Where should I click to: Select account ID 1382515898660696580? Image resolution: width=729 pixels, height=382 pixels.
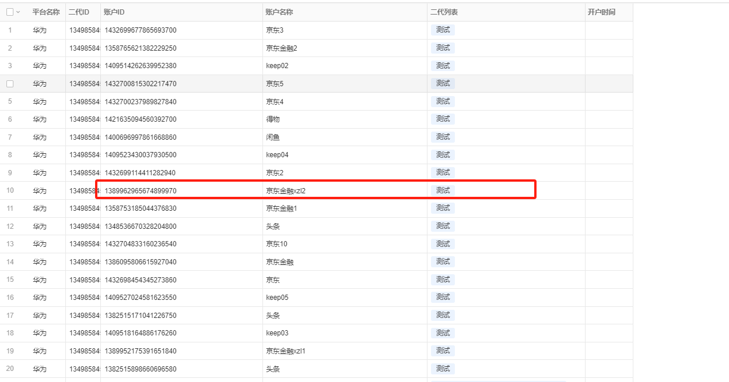[141, 369]
